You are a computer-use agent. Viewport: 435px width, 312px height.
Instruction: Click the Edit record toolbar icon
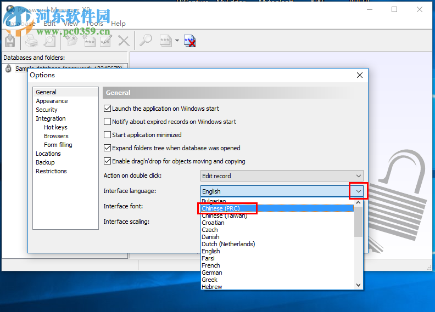coord(106,41)
